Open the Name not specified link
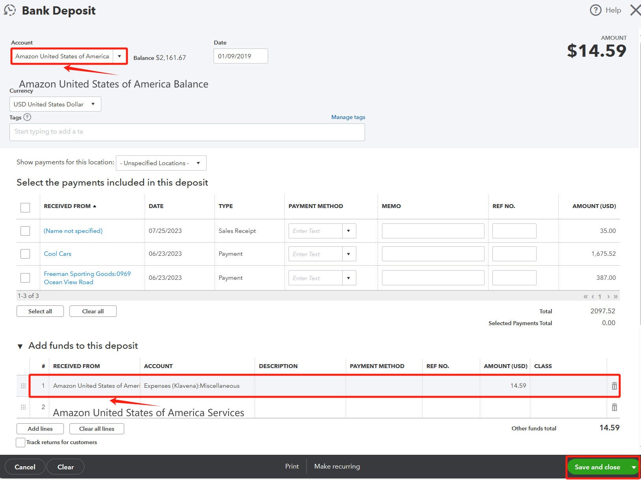This screenshot has width=641, height=480. [x=73, y=231]
